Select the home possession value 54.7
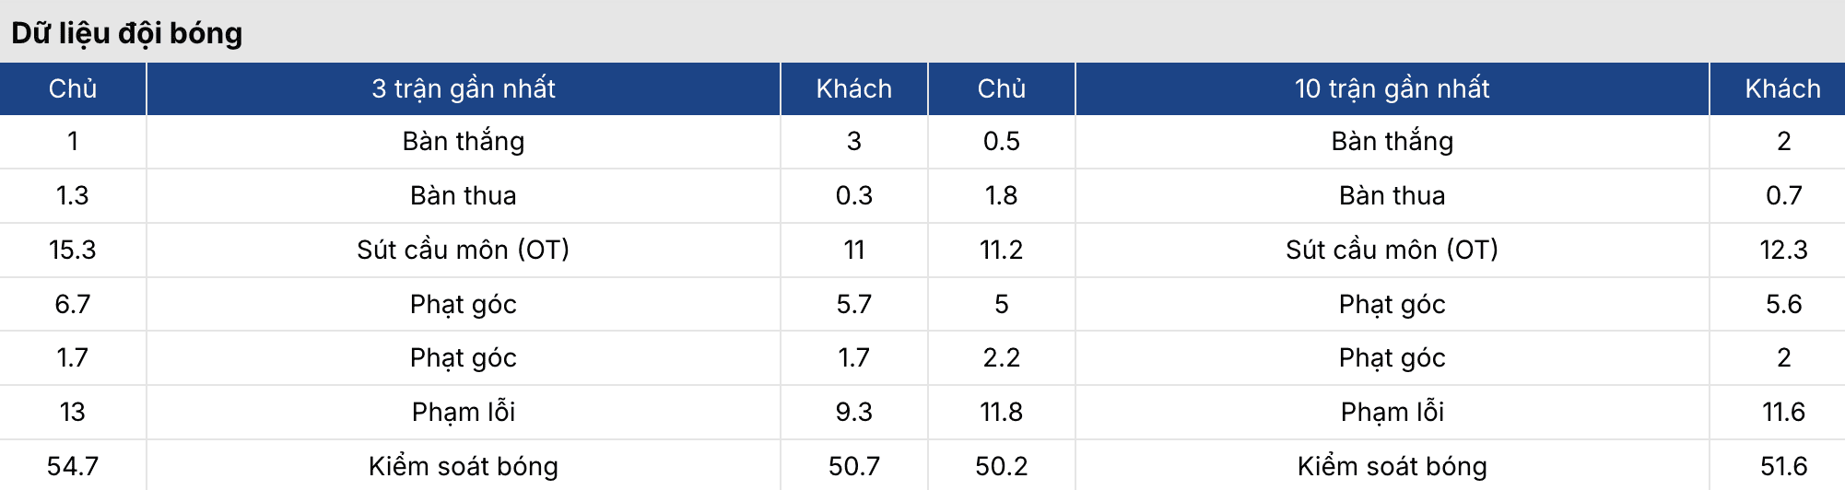 click(x=73, y=466)
